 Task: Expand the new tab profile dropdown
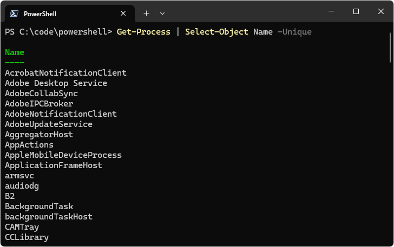pyautogui.click(x=162, y=14)
